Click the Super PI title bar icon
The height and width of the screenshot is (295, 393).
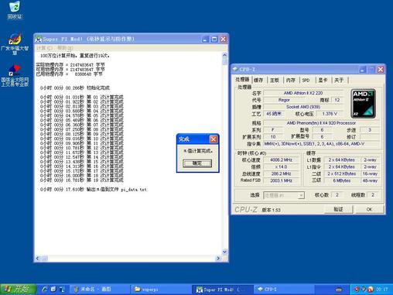tap(39, 39)
